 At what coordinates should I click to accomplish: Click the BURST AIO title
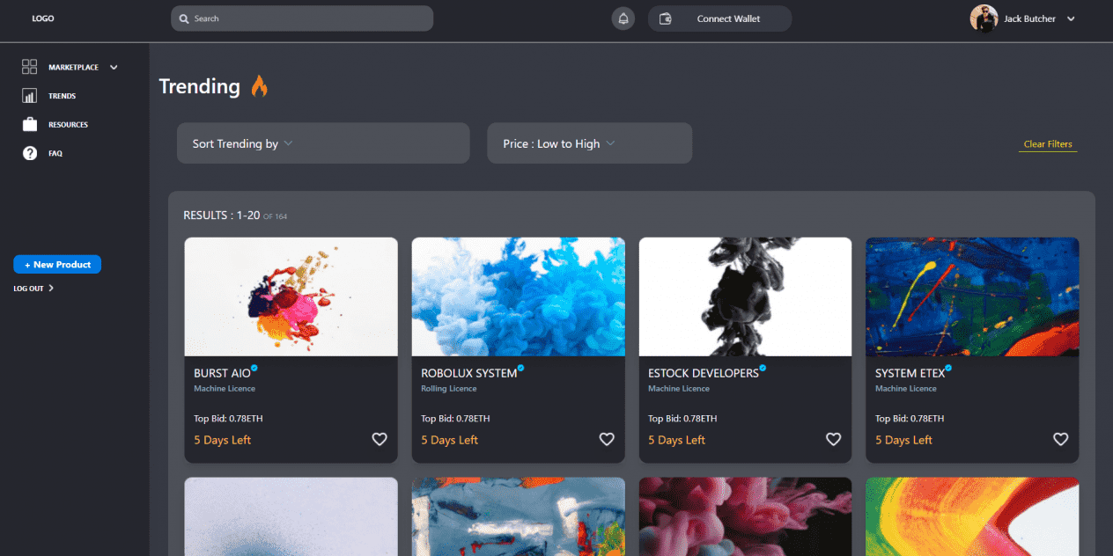(222, 373)
